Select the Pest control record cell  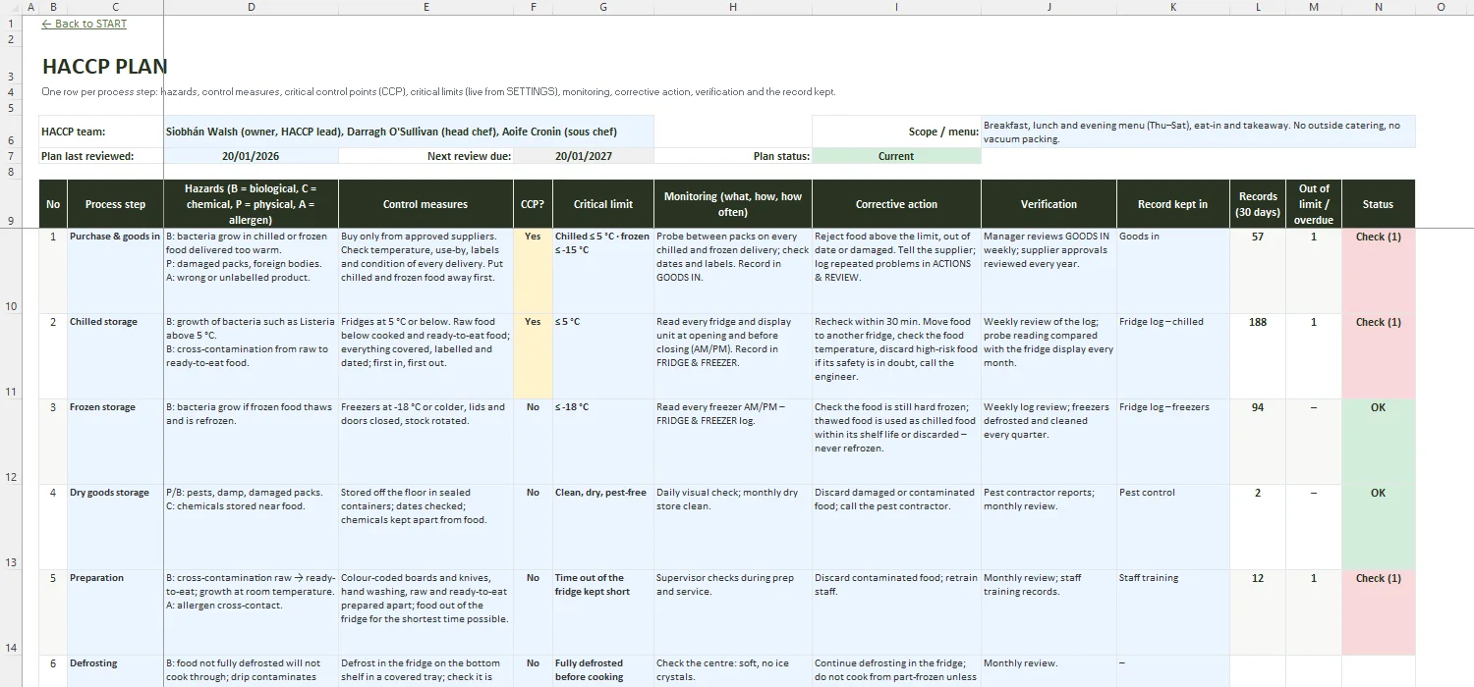1173,527
